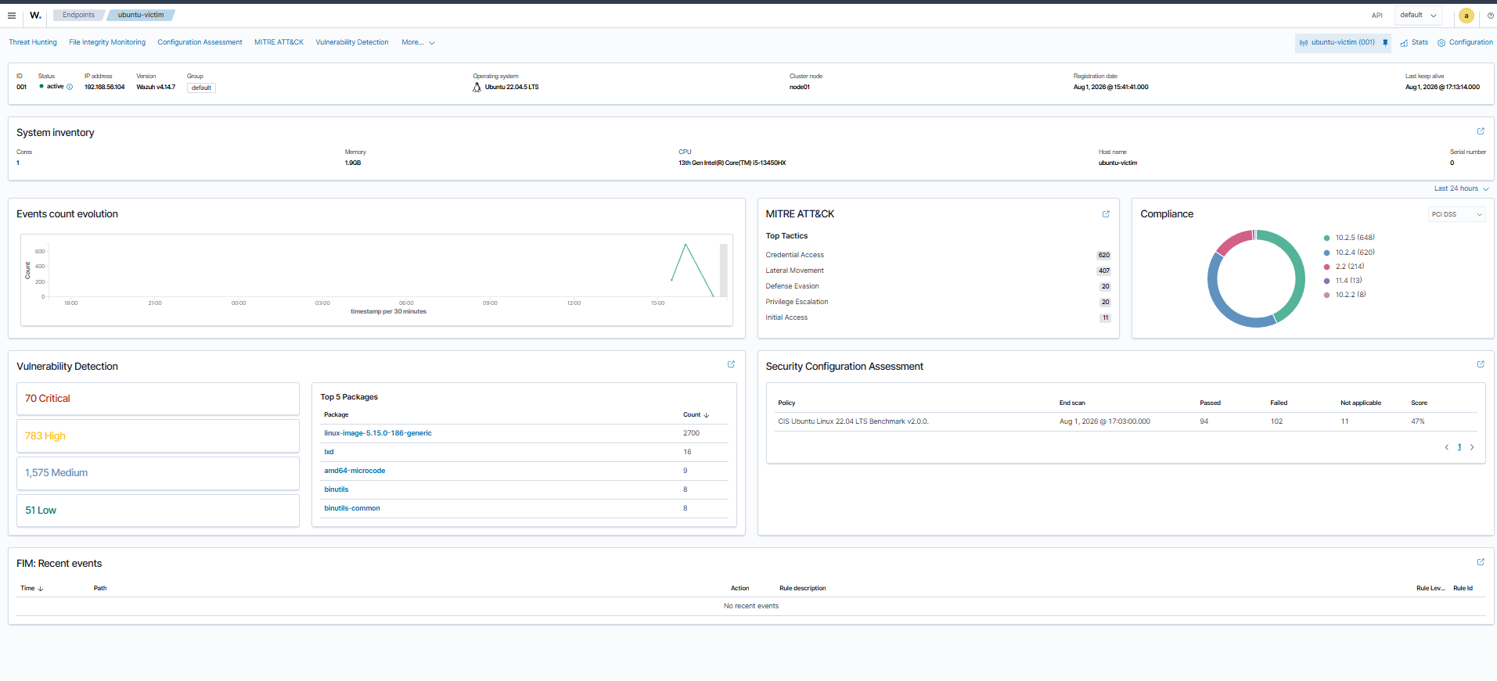Sort FIM events by Time column

(32, 588)
